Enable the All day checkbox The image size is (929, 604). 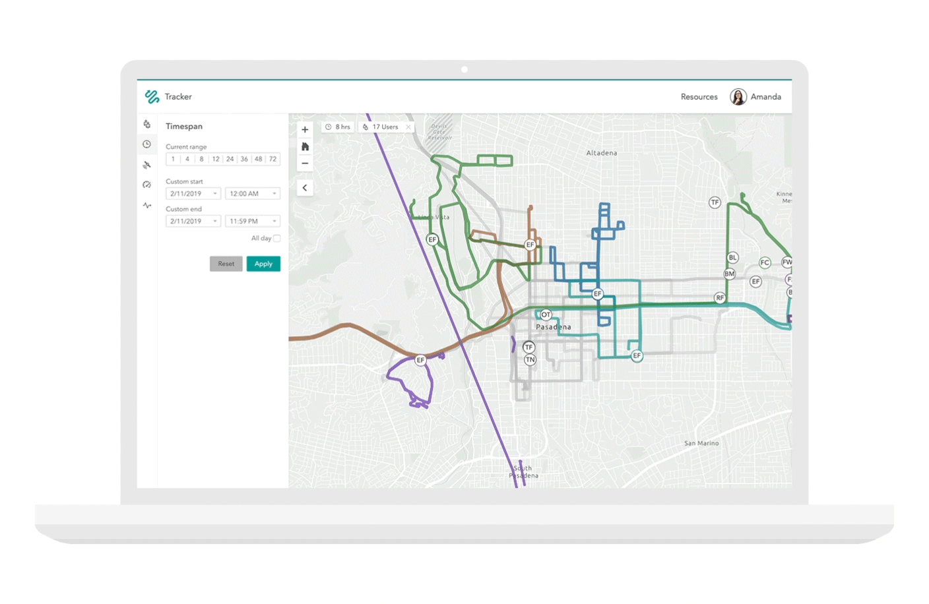pos(276,238)
